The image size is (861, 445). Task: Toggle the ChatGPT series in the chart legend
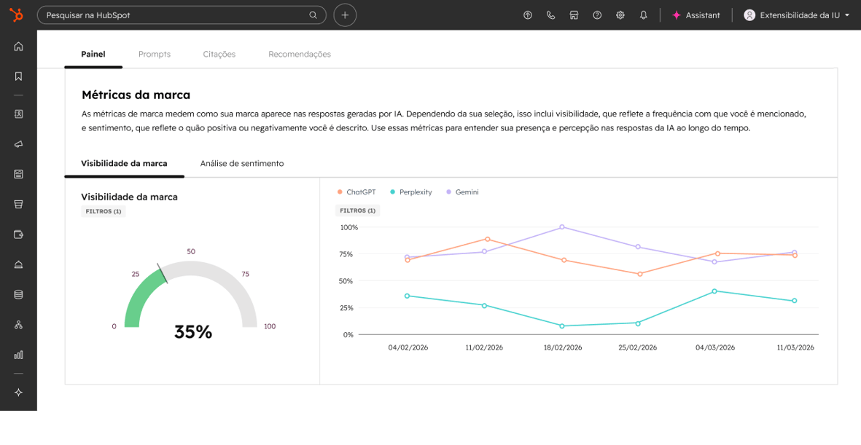point(357,192)
